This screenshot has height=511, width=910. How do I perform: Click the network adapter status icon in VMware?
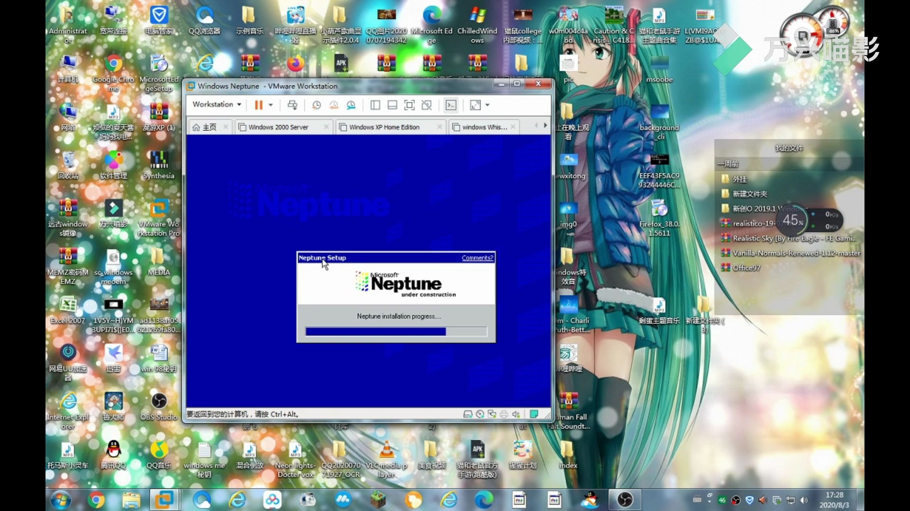click(x=492, y=414)
